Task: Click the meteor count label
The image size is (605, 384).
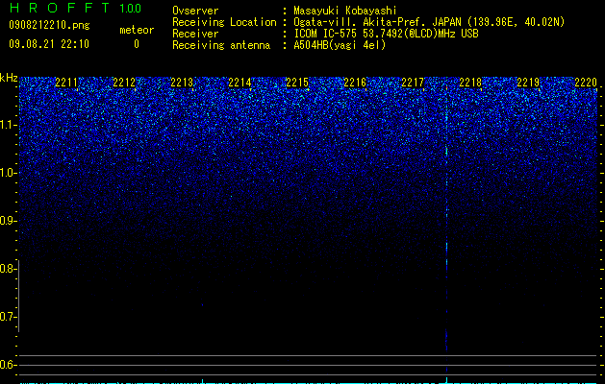Action: (x=137, y=30)
